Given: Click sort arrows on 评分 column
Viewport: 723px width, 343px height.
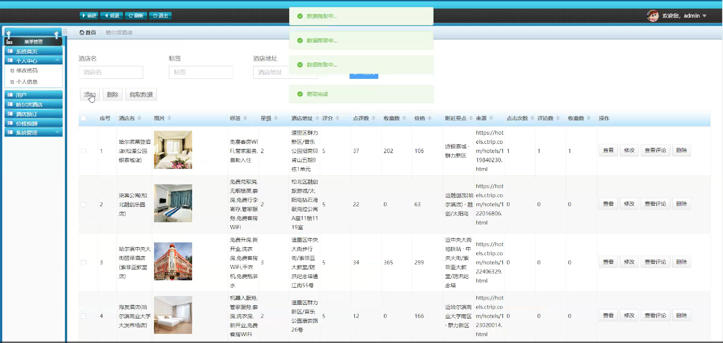Looking at the screenshot, I should [337, 118].
